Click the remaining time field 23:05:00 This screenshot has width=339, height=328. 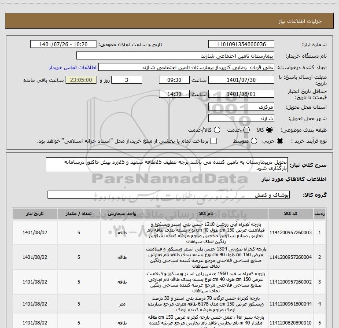(x=81, y=80)
